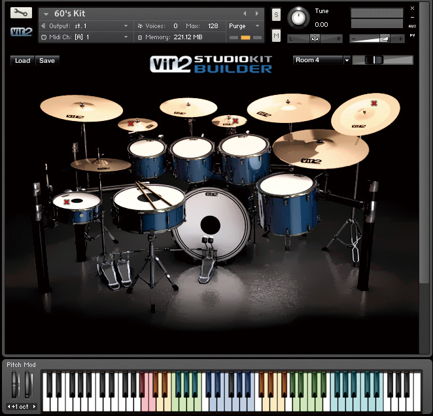
Task: Solo the instrument with S button
Action: pyautogui.click(x=276, y=14)
